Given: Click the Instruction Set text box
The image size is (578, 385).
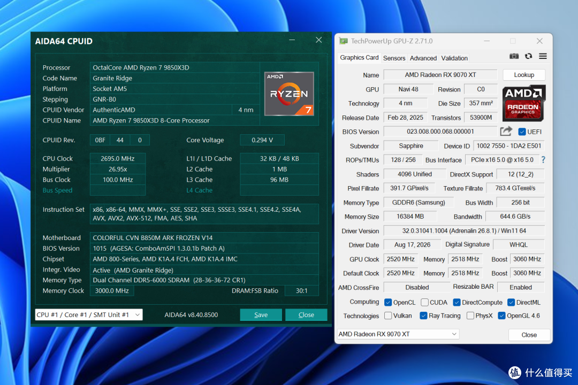Looking at the screenshot, I should 204,214.
